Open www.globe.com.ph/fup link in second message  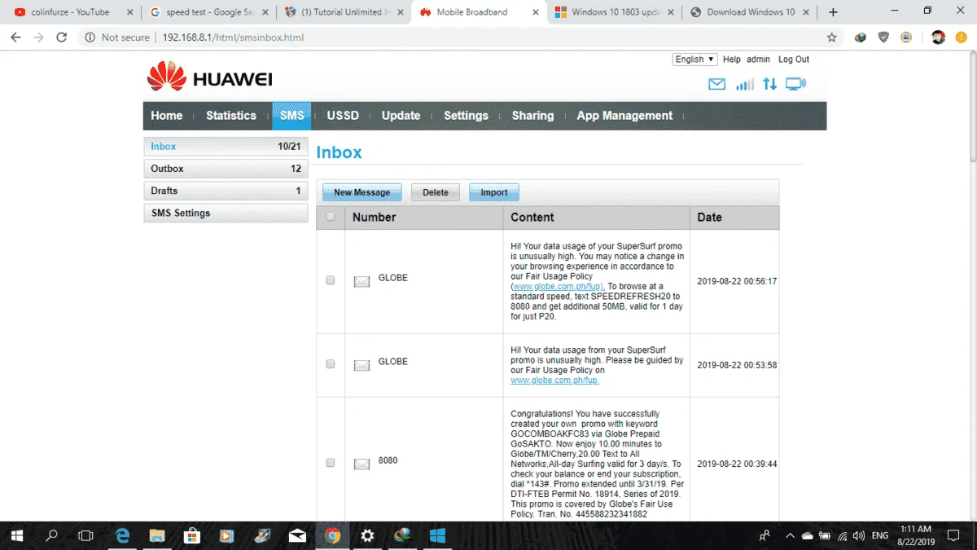(x=554, y=381)
